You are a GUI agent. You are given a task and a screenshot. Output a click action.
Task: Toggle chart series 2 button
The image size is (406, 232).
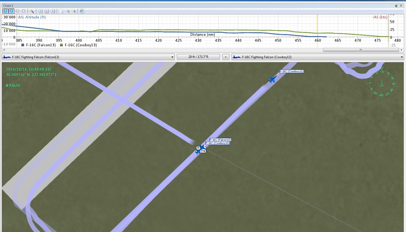point(11,11)
